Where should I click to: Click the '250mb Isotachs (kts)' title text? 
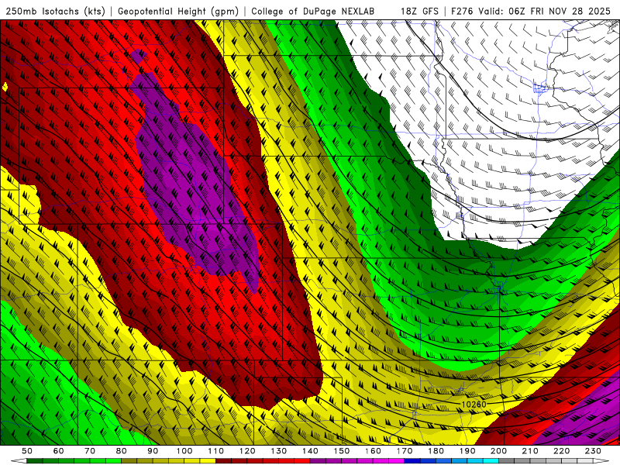pyautogui.click(x=56, y=11)
